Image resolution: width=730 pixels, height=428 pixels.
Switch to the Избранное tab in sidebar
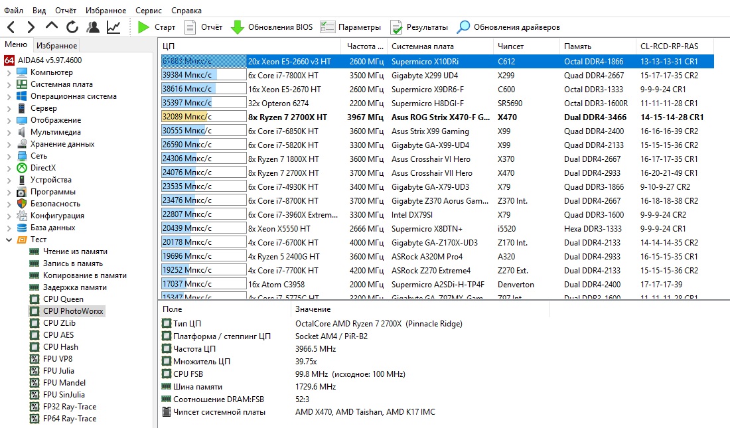pos(57,45)
